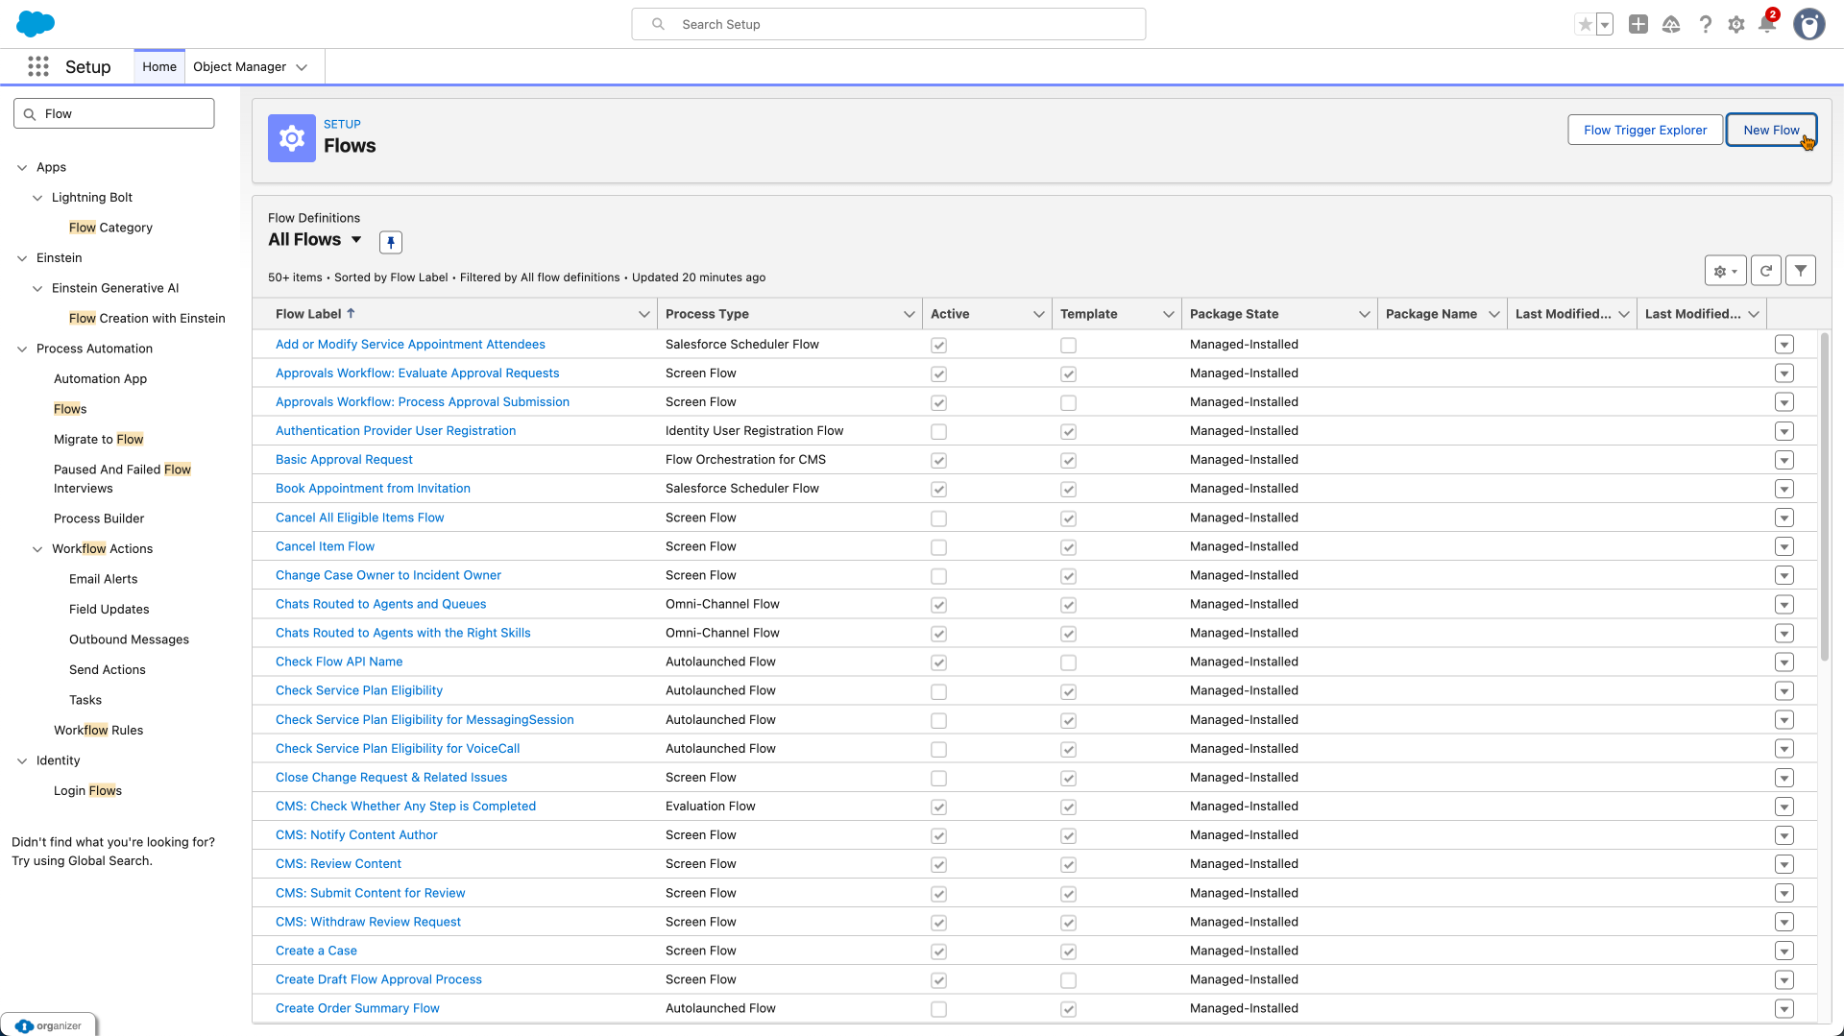Click the New Flow button
Viewport: 1844px width, 1036px height.
pyautogui.click(x=1770, y=130)
